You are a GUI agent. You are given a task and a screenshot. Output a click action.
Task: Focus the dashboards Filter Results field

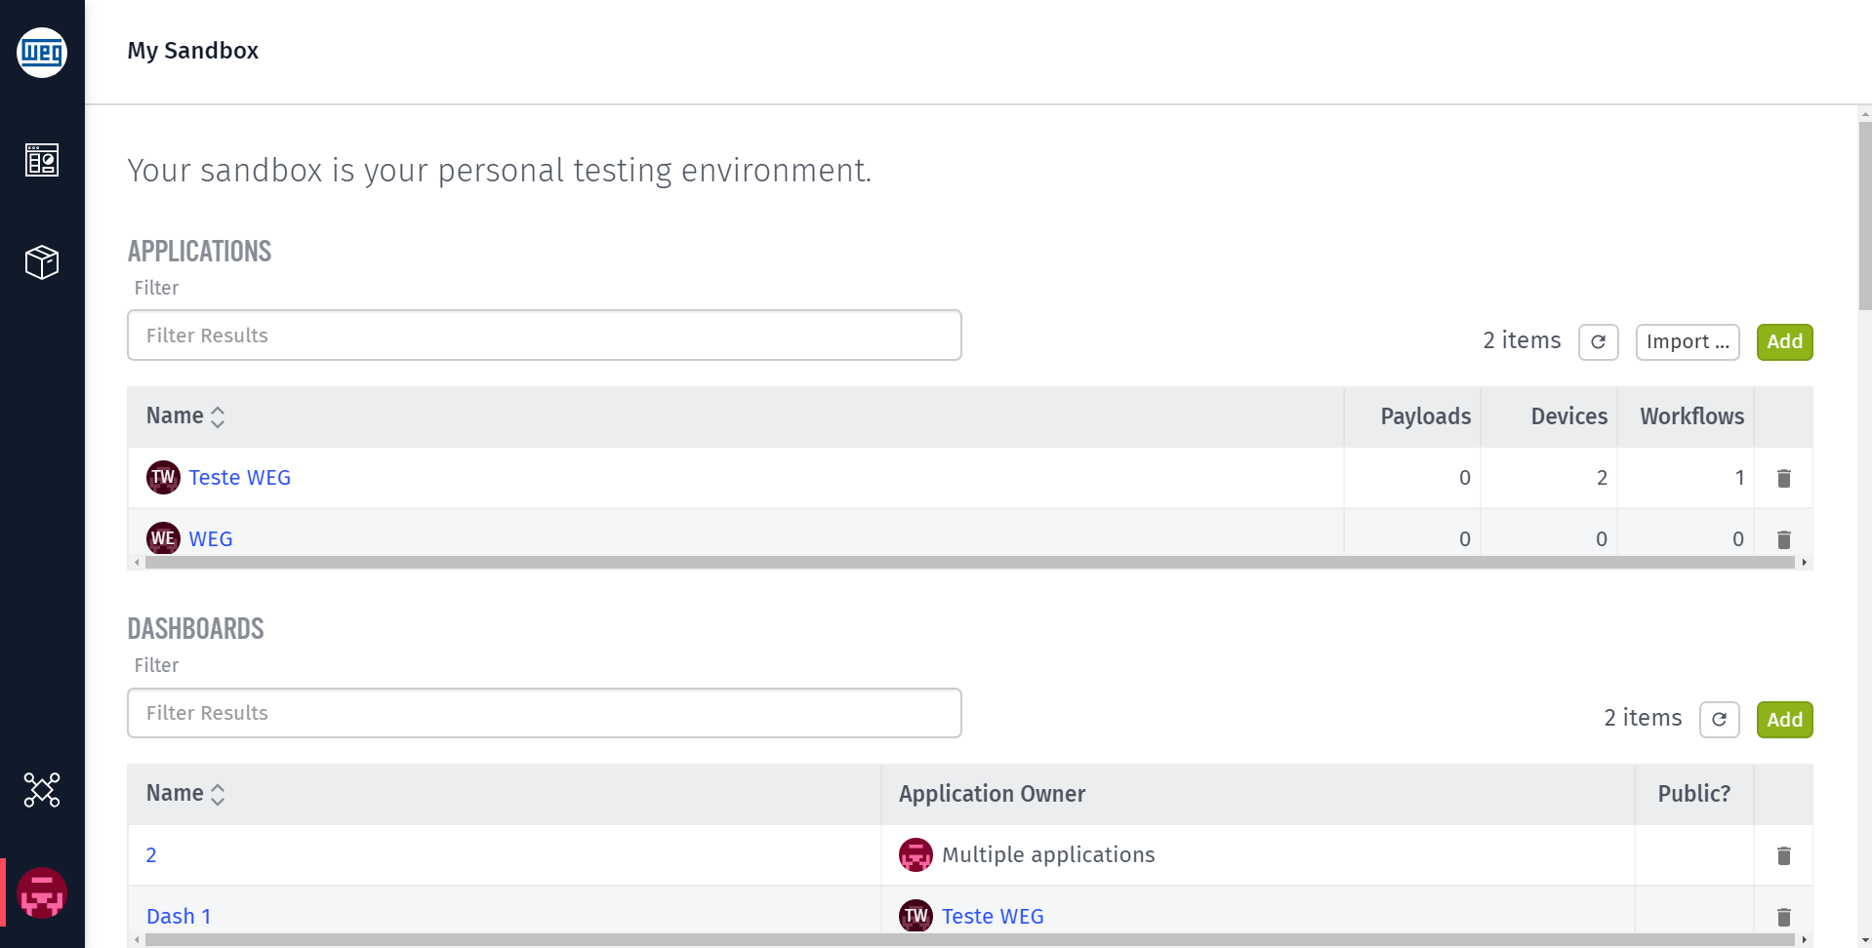[x=545, y=713]
